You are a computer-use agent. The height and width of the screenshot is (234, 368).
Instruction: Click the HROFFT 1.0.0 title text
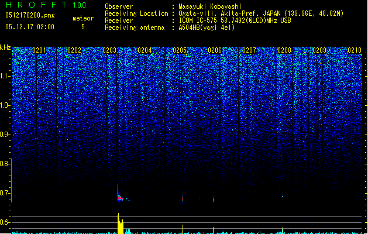[46, 5]
